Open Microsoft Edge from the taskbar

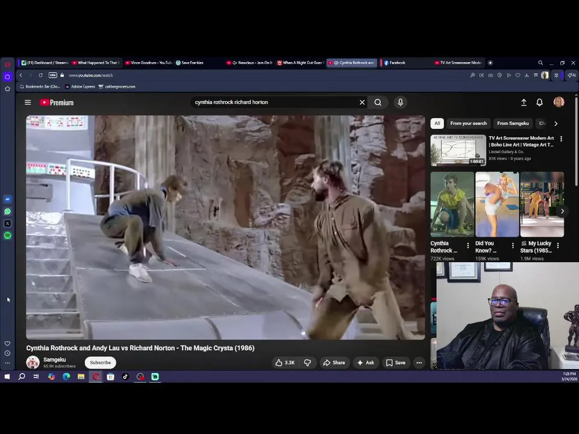click(66, 376)
